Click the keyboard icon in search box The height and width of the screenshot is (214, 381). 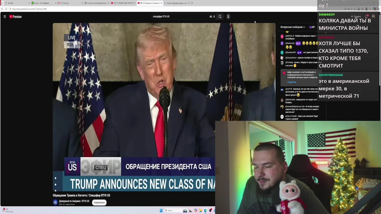coord(210,17)
